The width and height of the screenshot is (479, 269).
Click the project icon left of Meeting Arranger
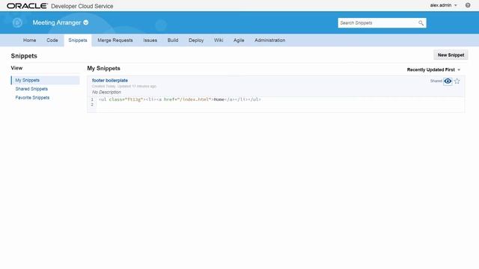17,22
